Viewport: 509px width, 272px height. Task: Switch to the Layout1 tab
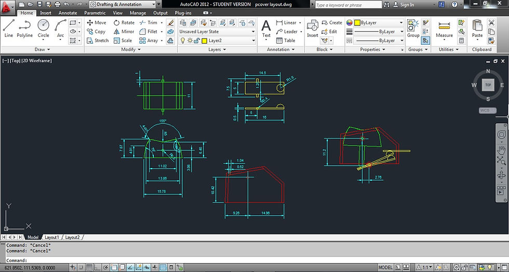pos(52,237)
